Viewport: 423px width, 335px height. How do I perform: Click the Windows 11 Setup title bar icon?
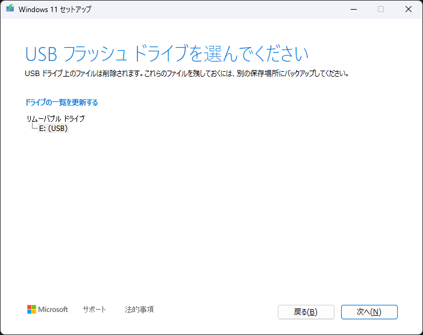click(10, 9)
